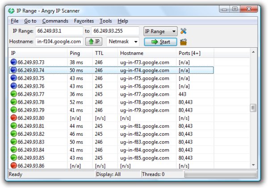
Task: Click the blue status icon for 66.249.93.75
Action: point(13,78)
